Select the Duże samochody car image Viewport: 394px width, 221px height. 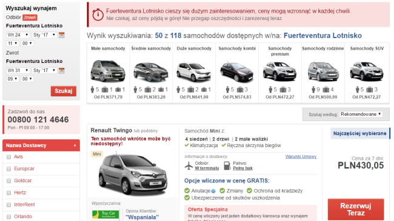click(x=194, y=72)
